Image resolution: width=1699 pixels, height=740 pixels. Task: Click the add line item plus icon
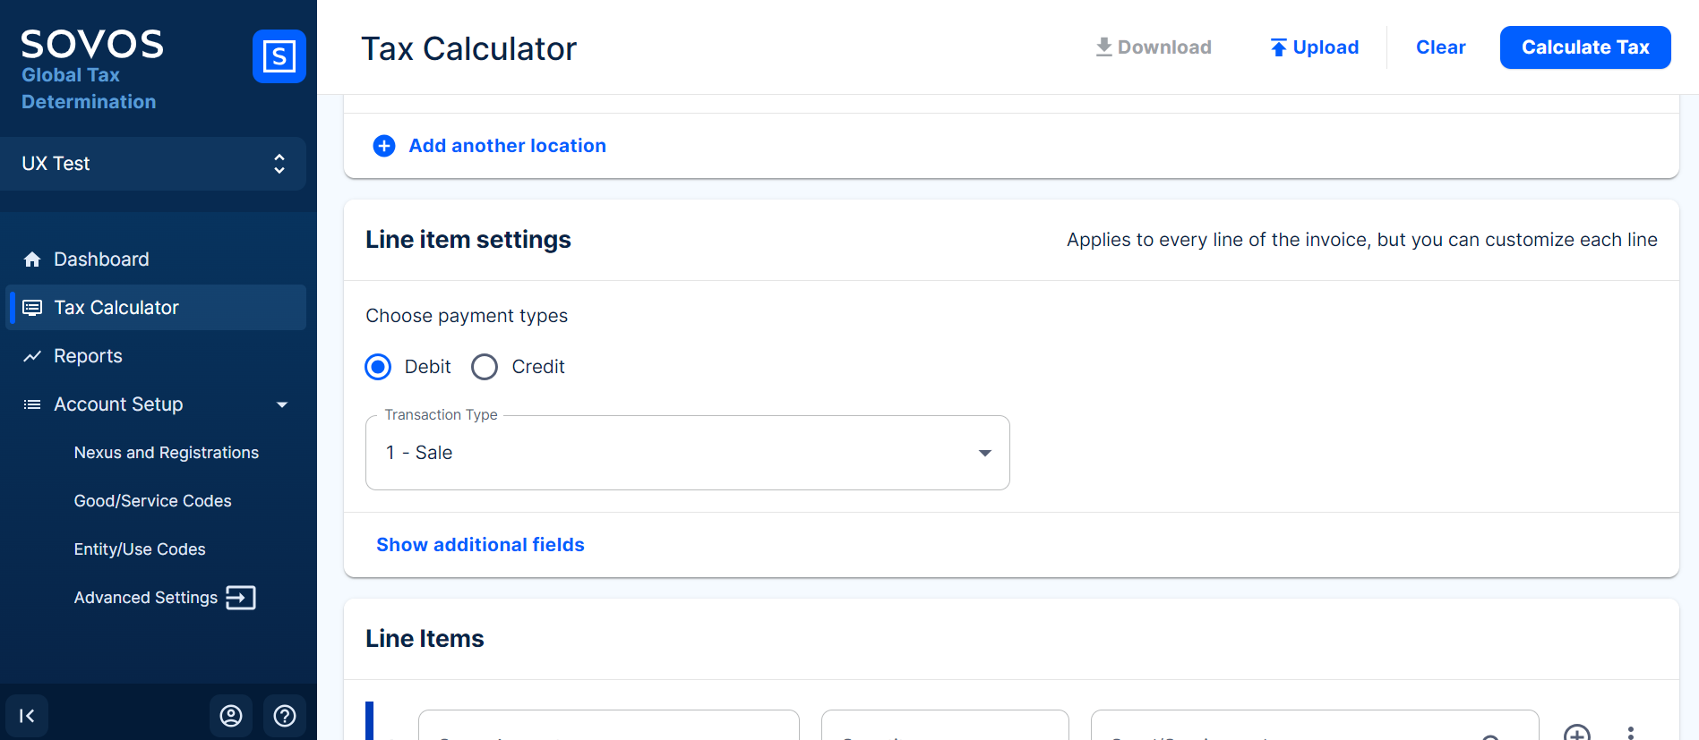(x=1576, y=733)
